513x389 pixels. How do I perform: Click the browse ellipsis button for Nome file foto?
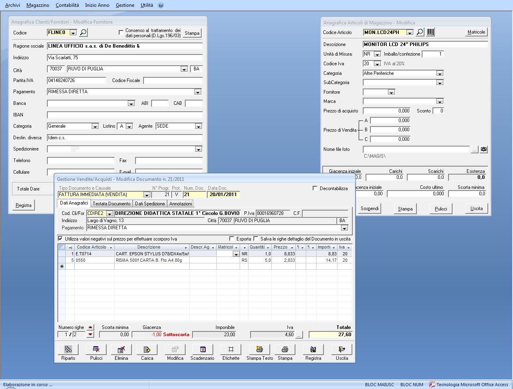(x=474, y=149)
